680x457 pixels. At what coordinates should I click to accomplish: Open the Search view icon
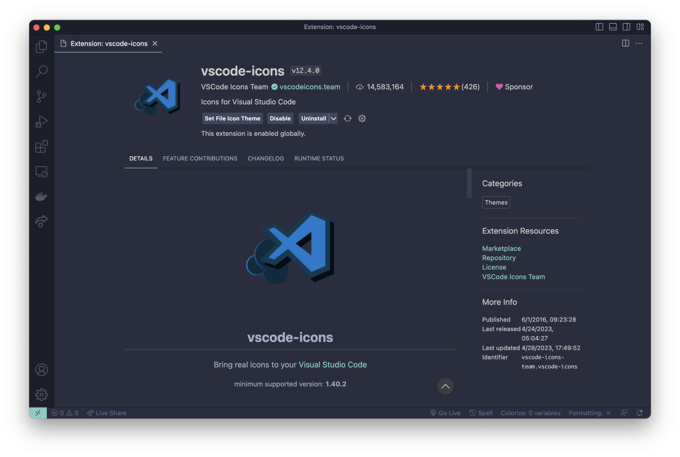click(41, 71)
